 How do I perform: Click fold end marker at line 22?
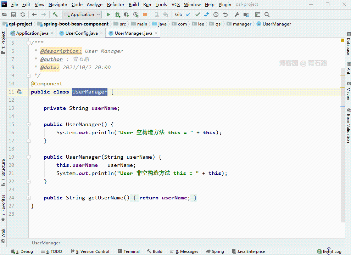(28, 181)
